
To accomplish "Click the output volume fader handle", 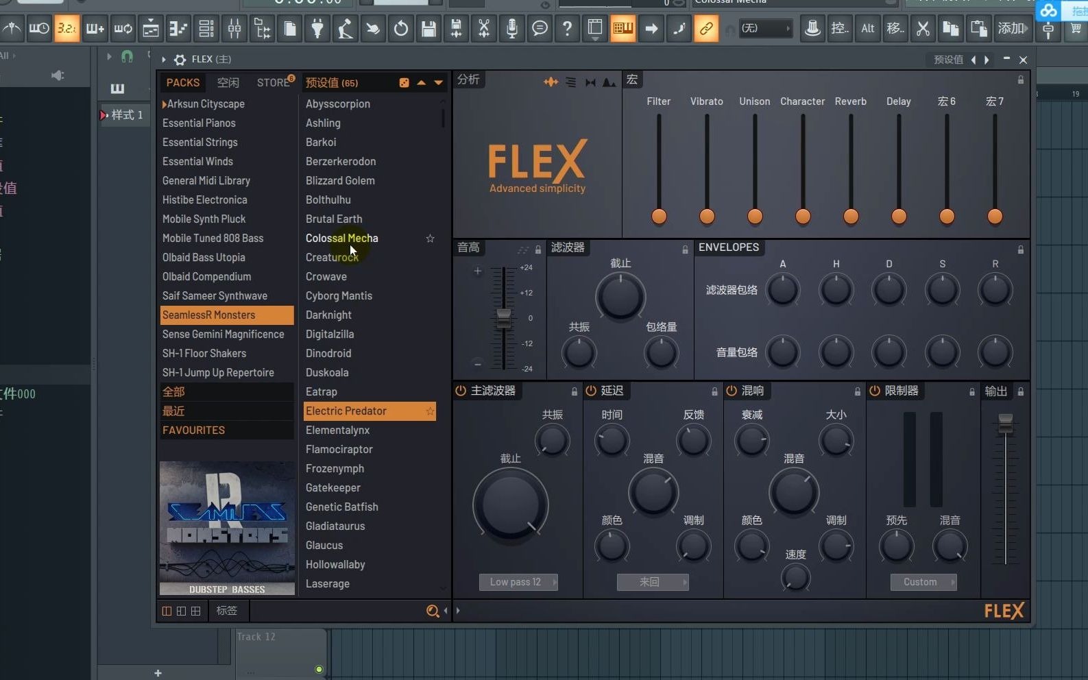I will [x=1006, y=424].
